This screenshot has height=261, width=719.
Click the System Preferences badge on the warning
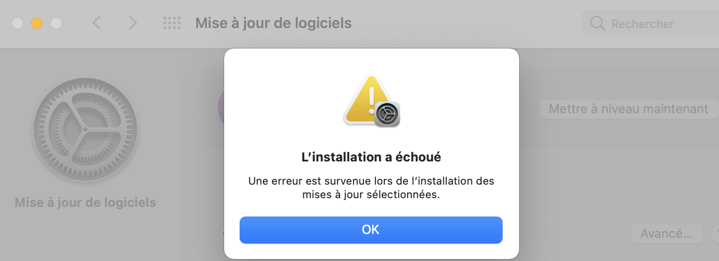[387, 114]
